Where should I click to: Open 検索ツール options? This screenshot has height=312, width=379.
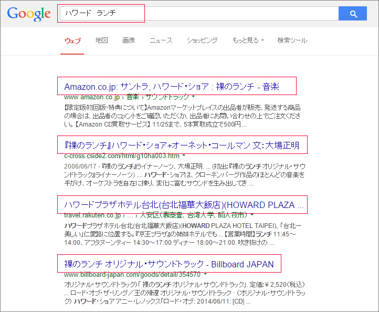pos(292,40)
